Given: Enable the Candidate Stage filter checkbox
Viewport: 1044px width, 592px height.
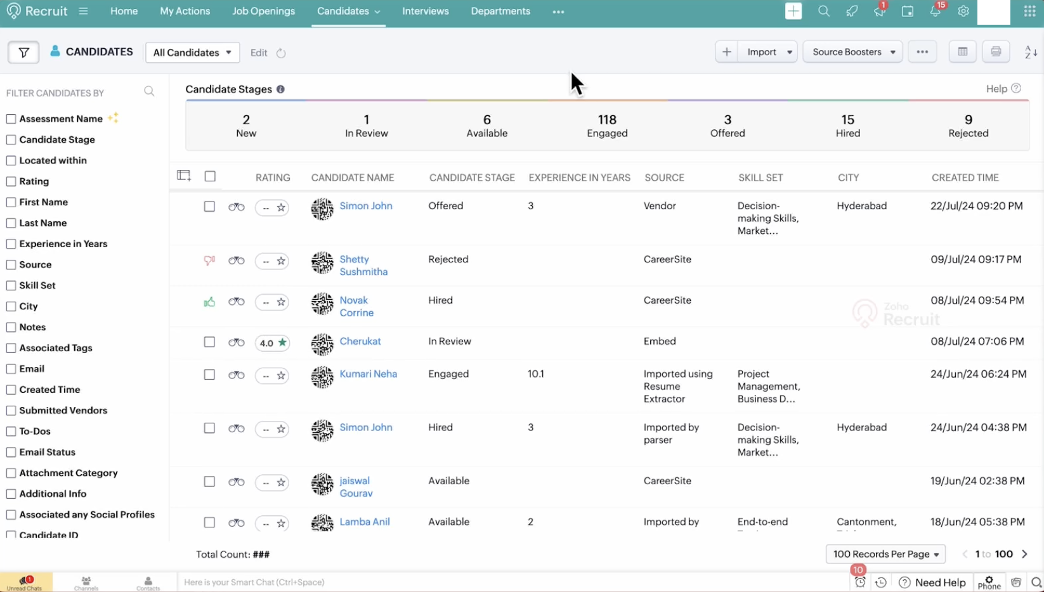Looking at the screenshot, I should (x=11, y=140).
